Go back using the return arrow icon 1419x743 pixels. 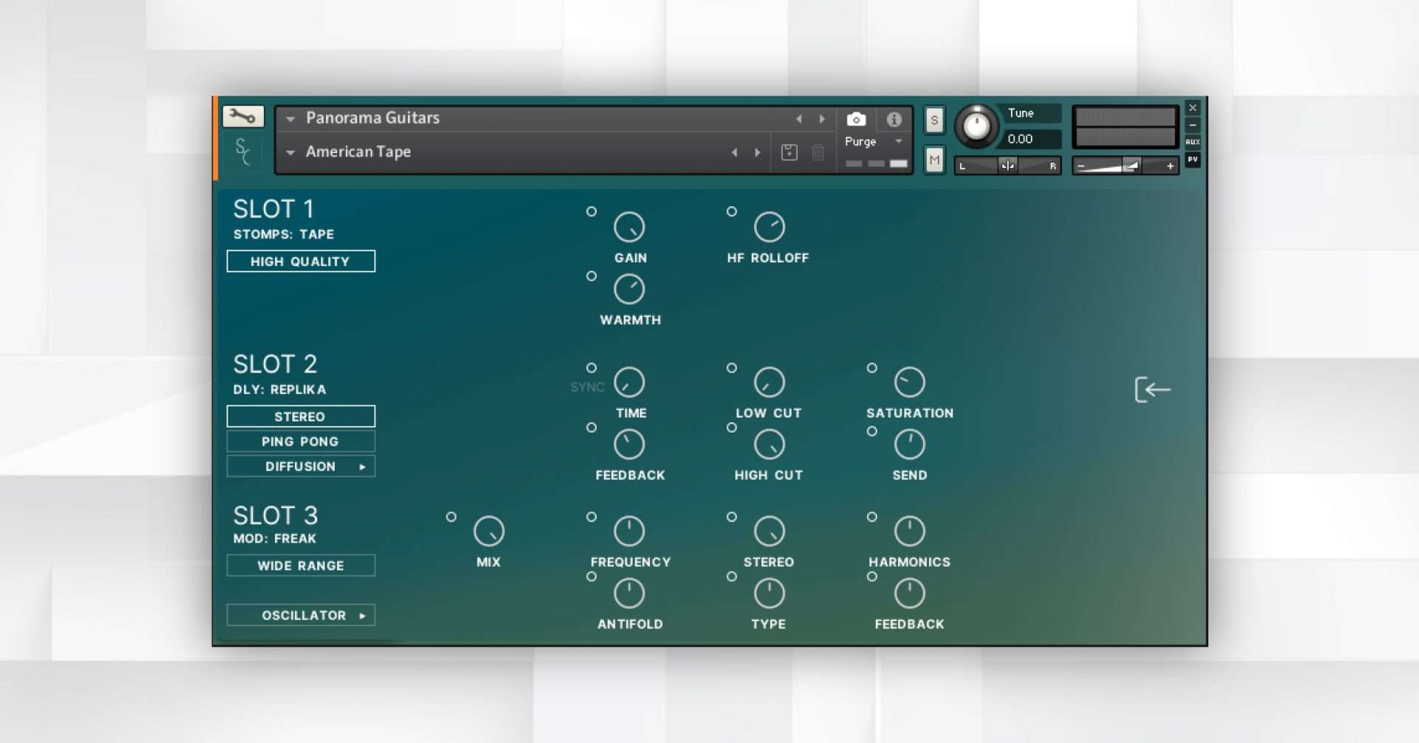click(x=1153, y=390)
